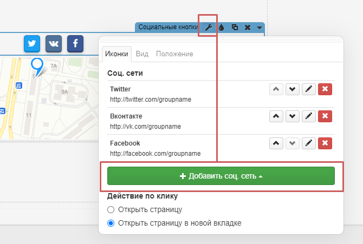This screenshot has height=244, width=363.
Task: Select Открыть страницу radio option
Action: click(111, 209)
